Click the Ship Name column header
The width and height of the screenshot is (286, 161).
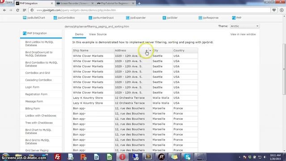point(93,51)
